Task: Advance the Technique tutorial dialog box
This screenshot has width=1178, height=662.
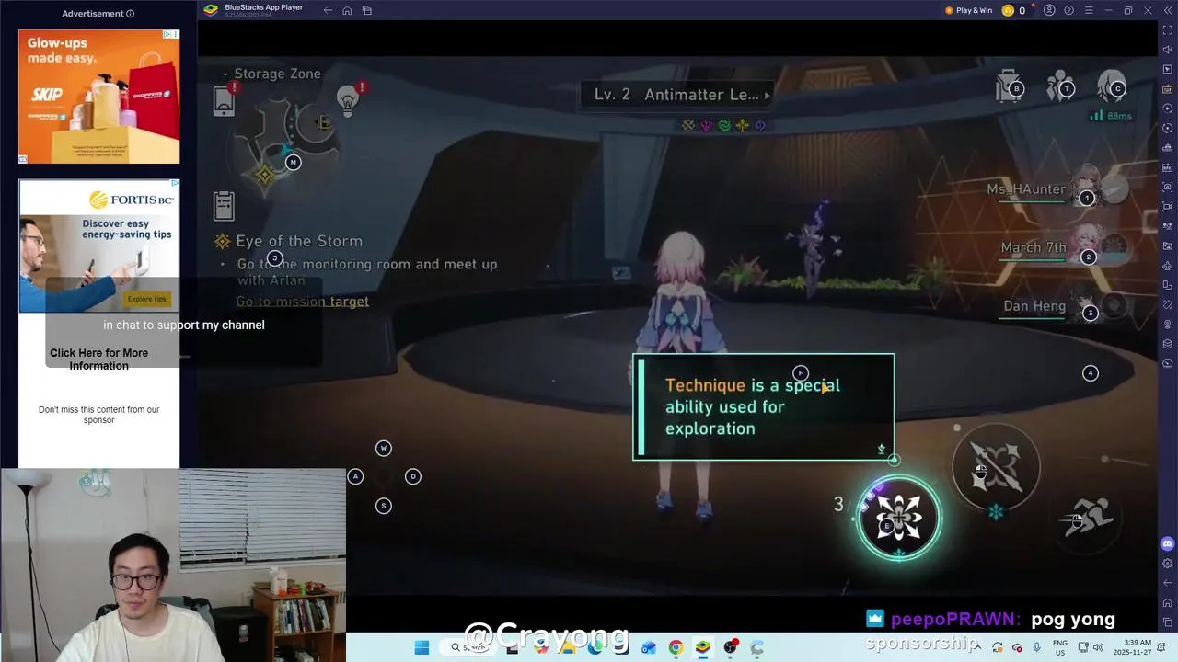Action: click(x=763, y=406)
